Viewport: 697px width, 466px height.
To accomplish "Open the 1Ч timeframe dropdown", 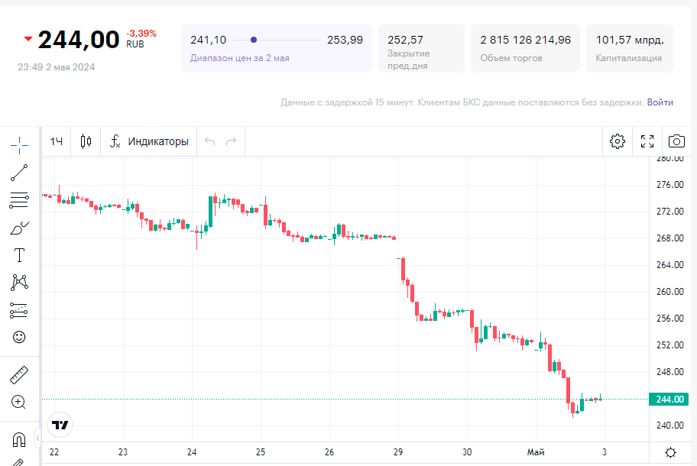I will (57, 141).
